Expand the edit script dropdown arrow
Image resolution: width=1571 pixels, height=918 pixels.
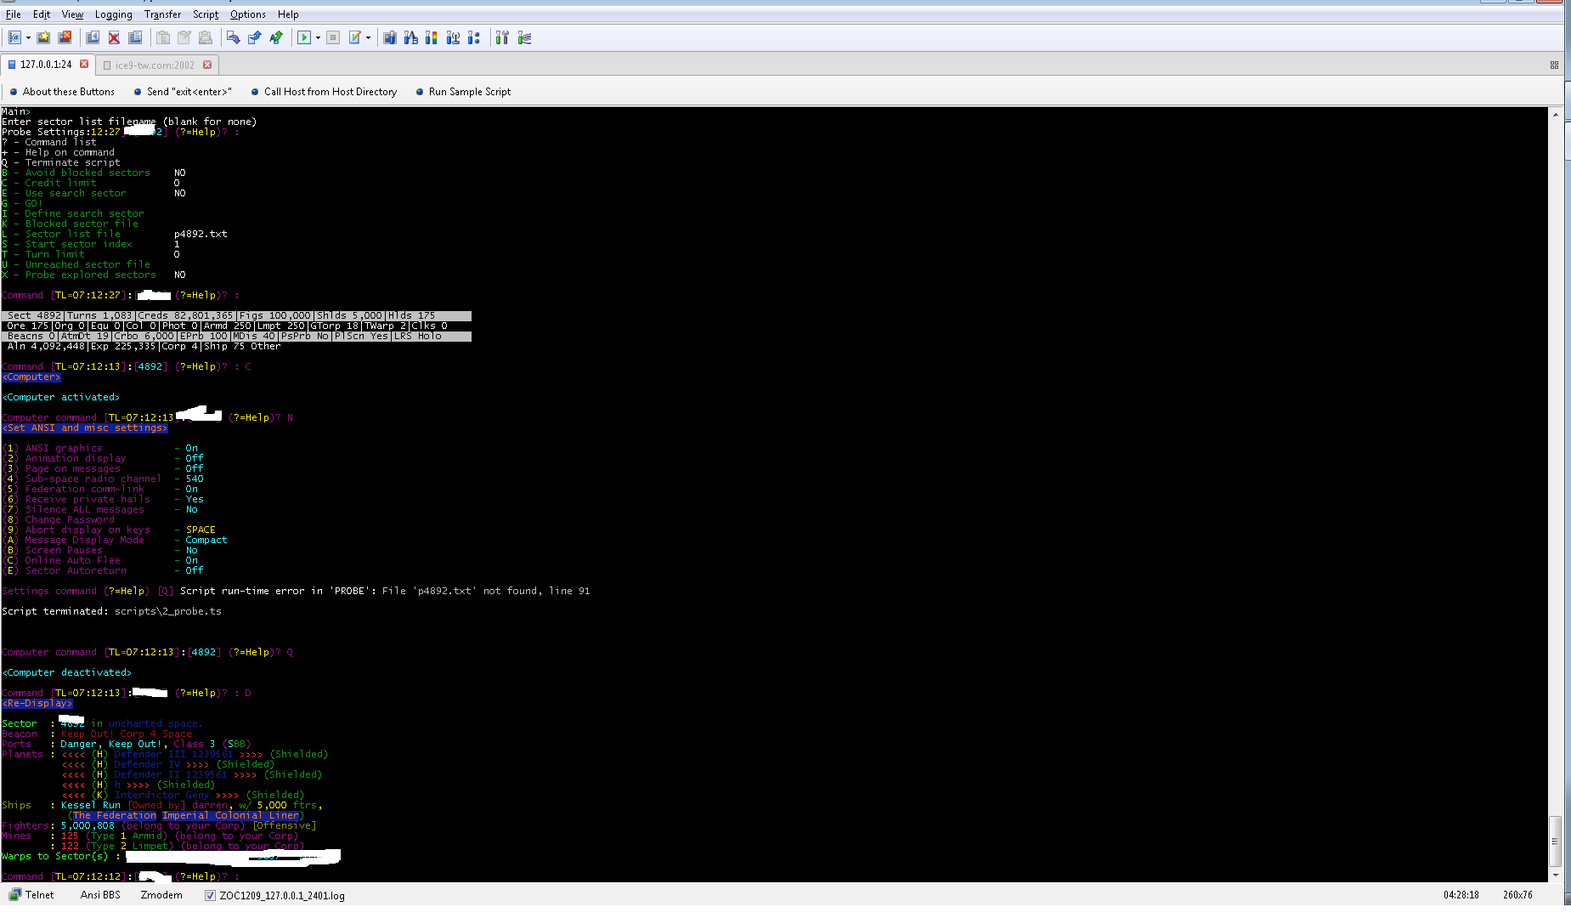(x=368, y=37)
